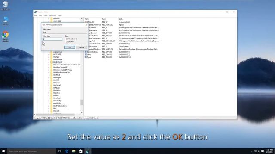The height and width of the screenshot is (154, 275).
Task: Click the Value name field
Action: point(65,33)
